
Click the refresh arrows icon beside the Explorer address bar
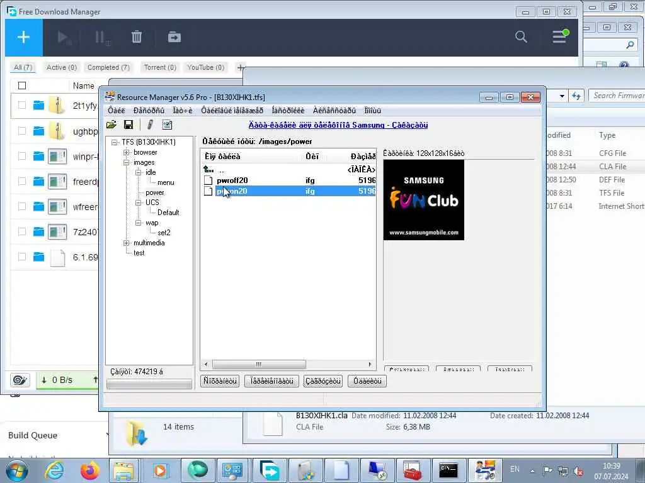pyautogui.click(x=576, y=96)
